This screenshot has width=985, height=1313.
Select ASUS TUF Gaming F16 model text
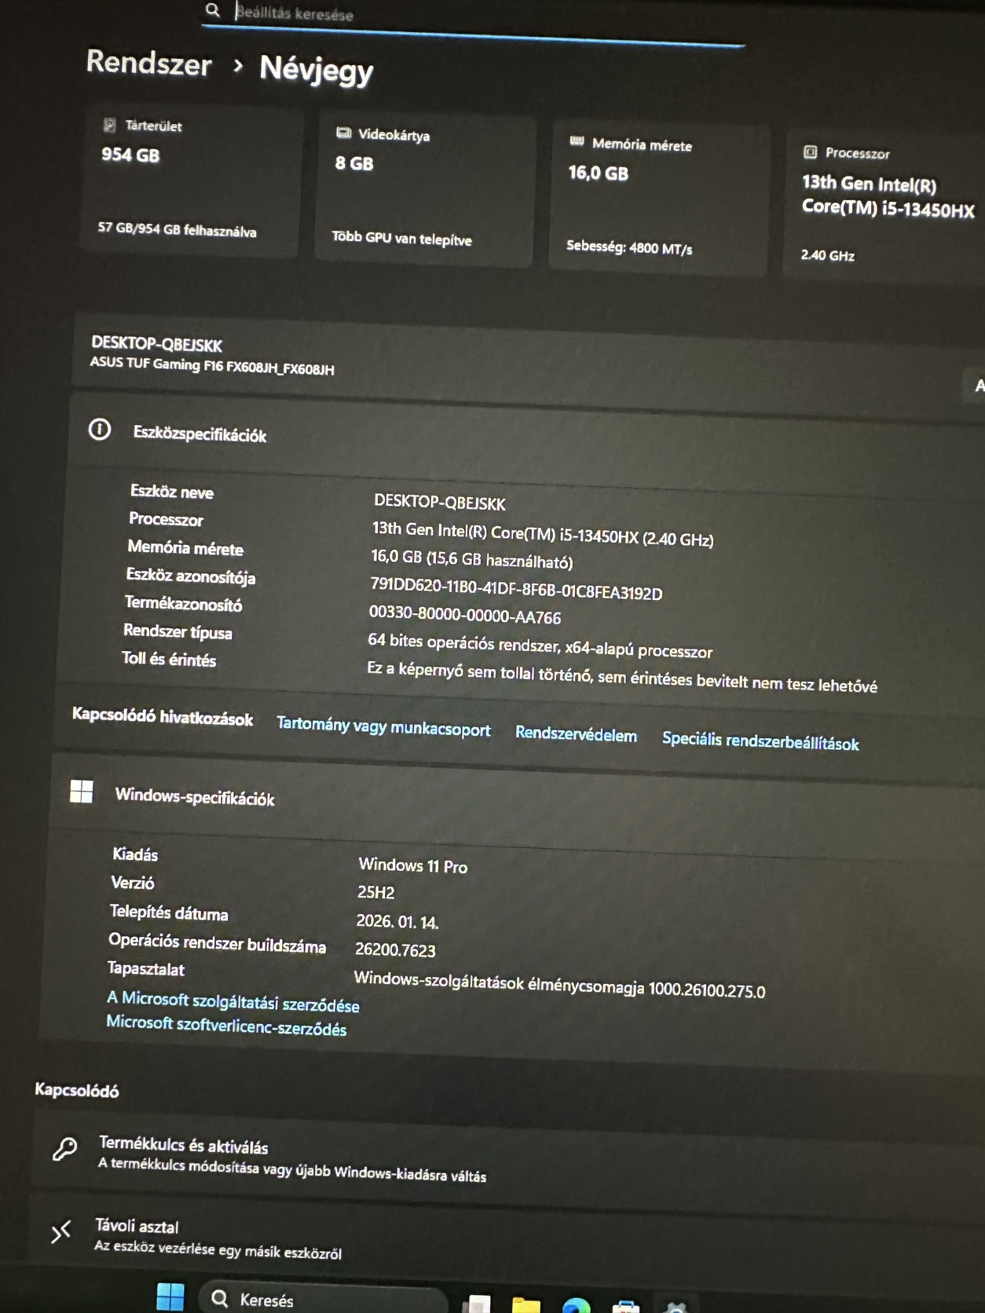click(212, 366)
